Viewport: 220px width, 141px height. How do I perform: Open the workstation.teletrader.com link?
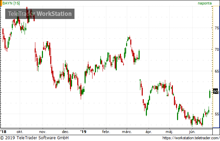pyautogui.click(x=191, y=138)
